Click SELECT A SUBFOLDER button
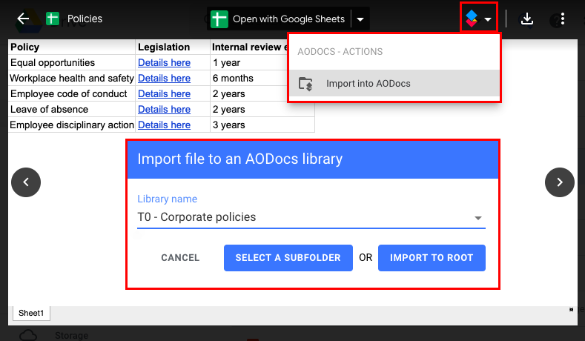 tap(288, 258)
